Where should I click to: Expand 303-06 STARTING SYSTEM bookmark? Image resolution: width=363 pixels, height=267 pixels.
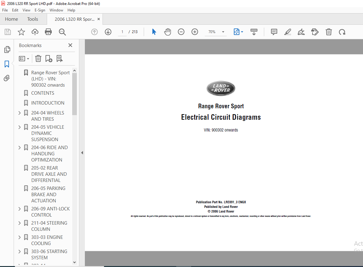coord(20,252)
